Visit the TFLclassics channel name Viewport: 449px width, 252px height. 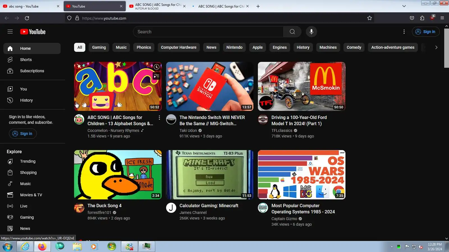pyautogui.click(x=282, y=130)
